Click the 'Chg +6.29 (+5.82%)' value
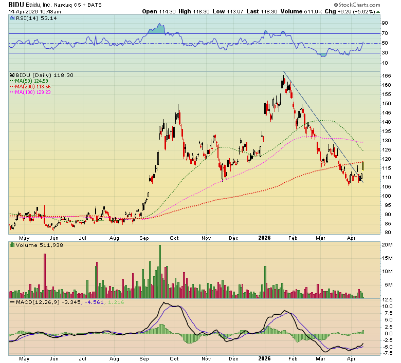Viewport: 401px width, 363px height. [350, 11]
